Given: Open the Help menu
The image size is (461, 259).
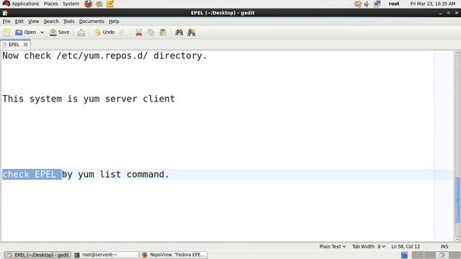Looking at the screenshot, I should [114, 21].
